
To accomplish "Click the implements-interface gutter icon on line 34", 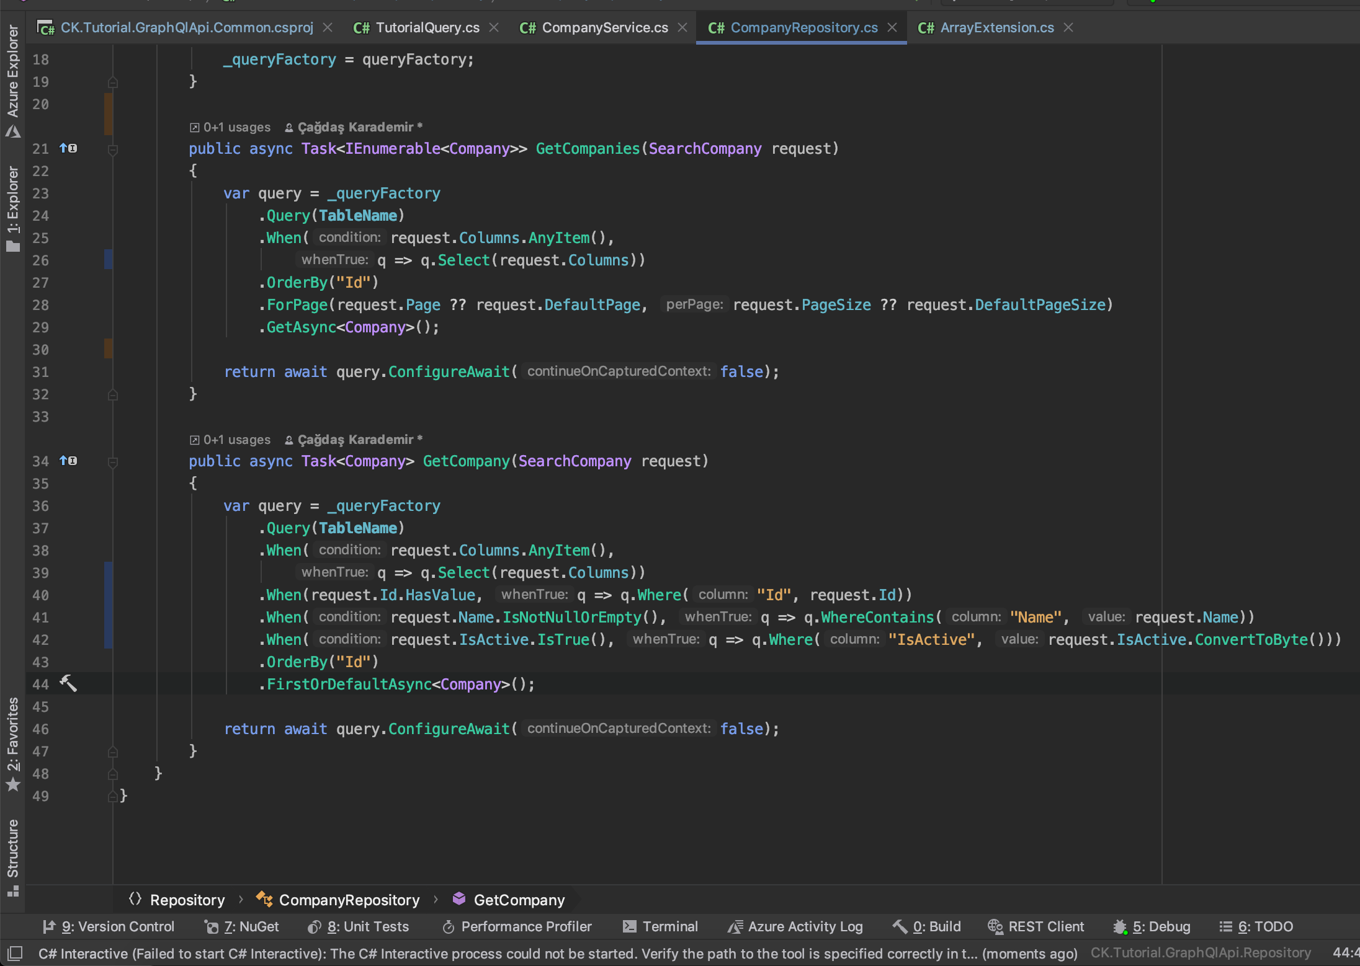I will 68,461.
